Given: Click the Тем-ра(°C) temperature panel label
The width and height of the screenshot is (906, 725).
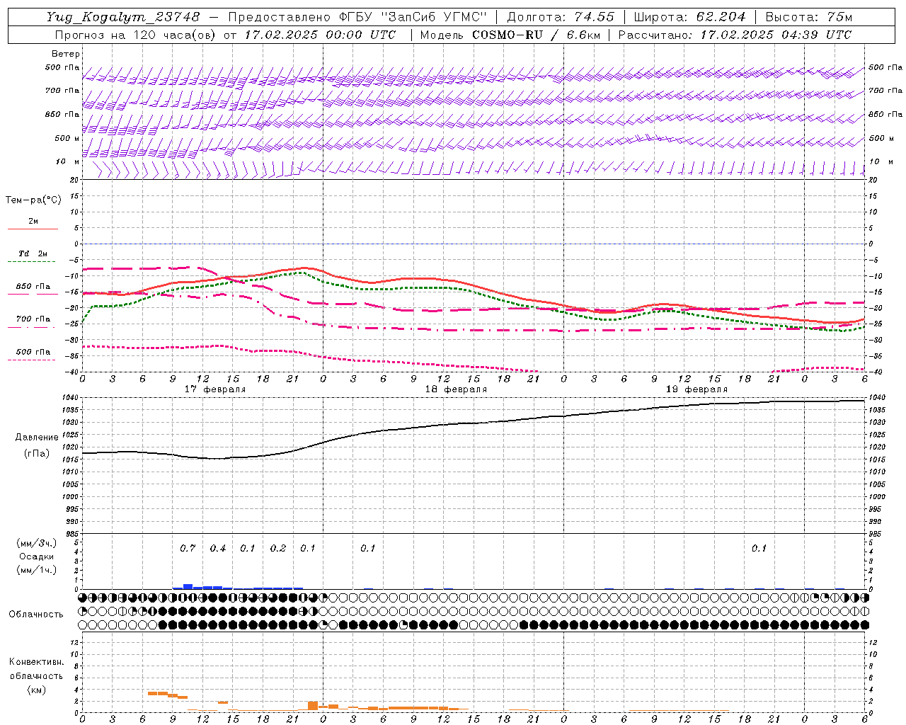Looking at the screenshot, I should click(x=33, y=200).
